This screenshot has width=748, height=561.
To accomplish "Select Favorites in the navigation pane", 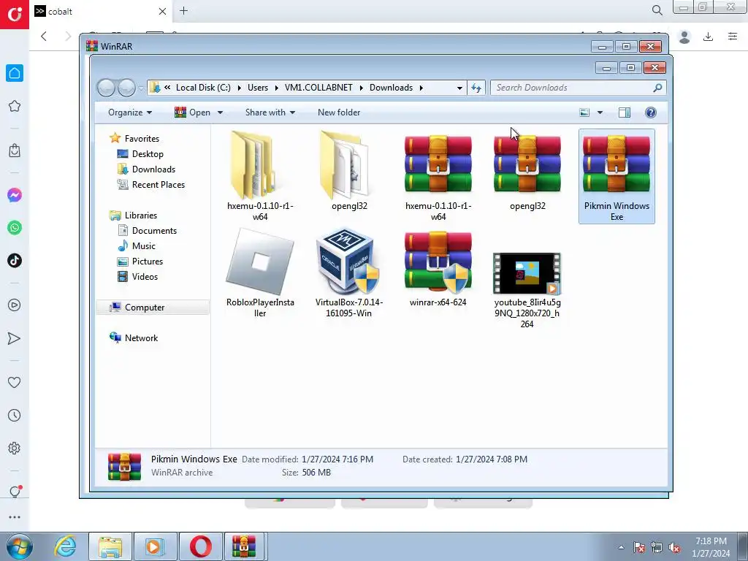I will click(142, 138).
